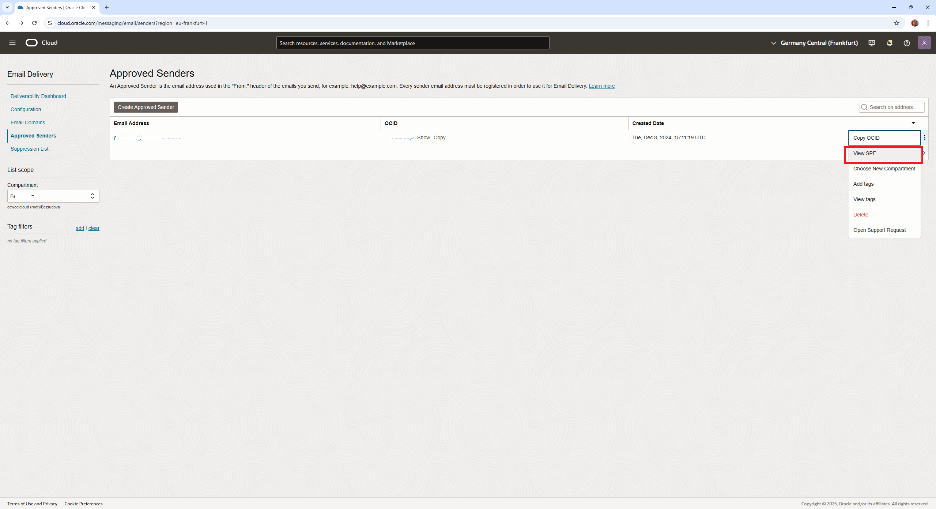Open the user profile avatar menu
Viewport: 936px width, 509px height.
(924, 43)
